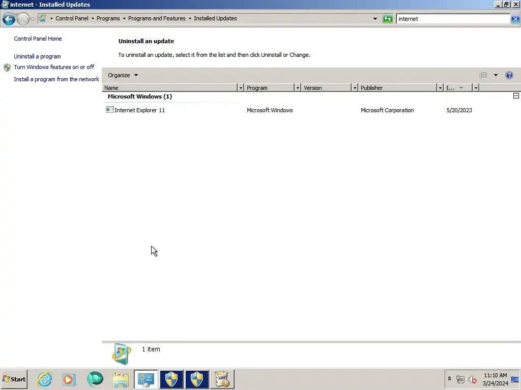Viewport: 521px width, 390px height.
Task: Click the blue Help question mark icon
Action: pyautogui.click(x=509, y=75)
